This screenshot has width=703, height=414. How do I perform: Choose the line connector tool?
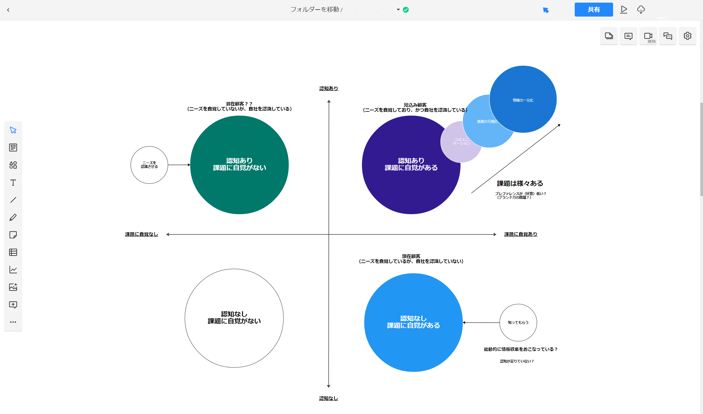[13, 200]
